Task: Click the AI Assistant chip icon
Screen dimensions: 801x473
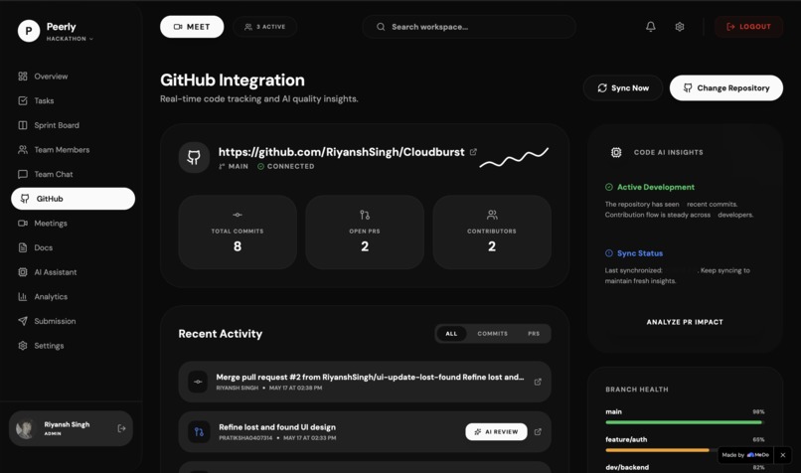Action: [23, 272]
